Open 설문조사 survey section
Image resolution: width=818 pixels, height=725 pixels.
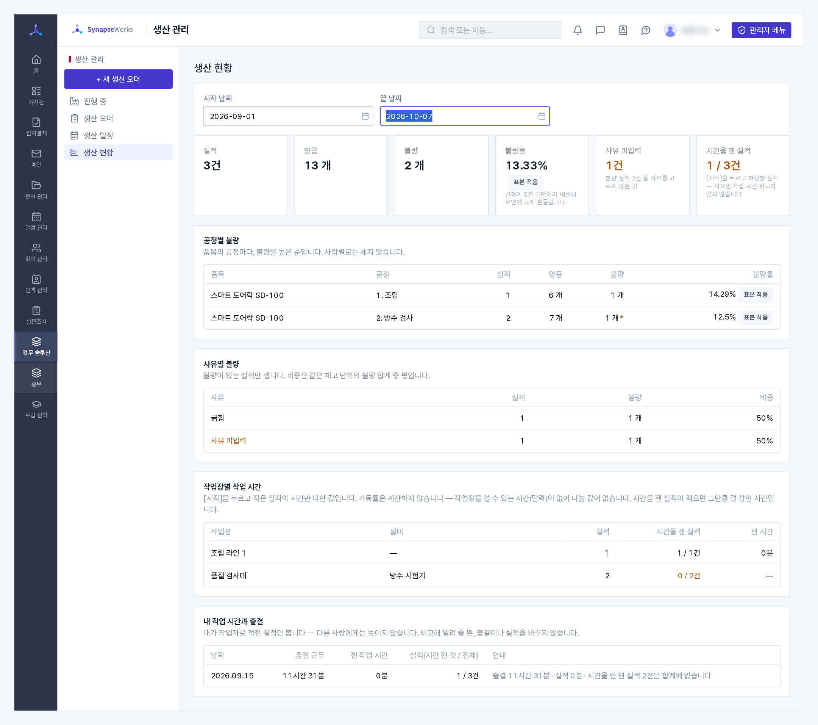click(x=36, y=315)
